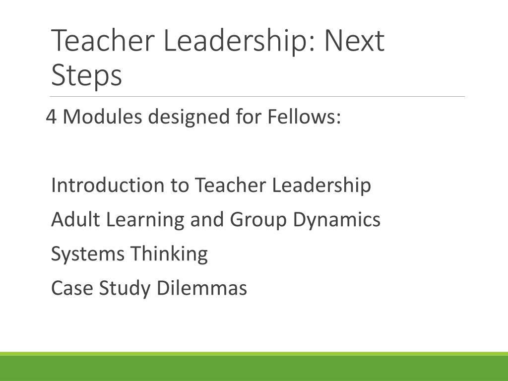The width and height of the screenshot is (508, 381).
Task: Select the word 'Steps' in the title
Action: (x=86, y=75)
